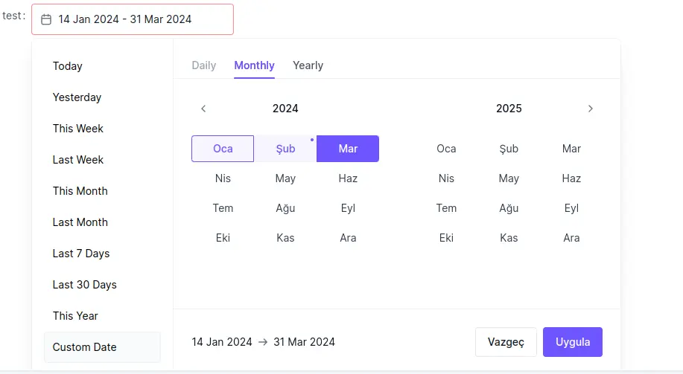Pick Şub month in 2025
683x374 pixels.
[509, 149]
